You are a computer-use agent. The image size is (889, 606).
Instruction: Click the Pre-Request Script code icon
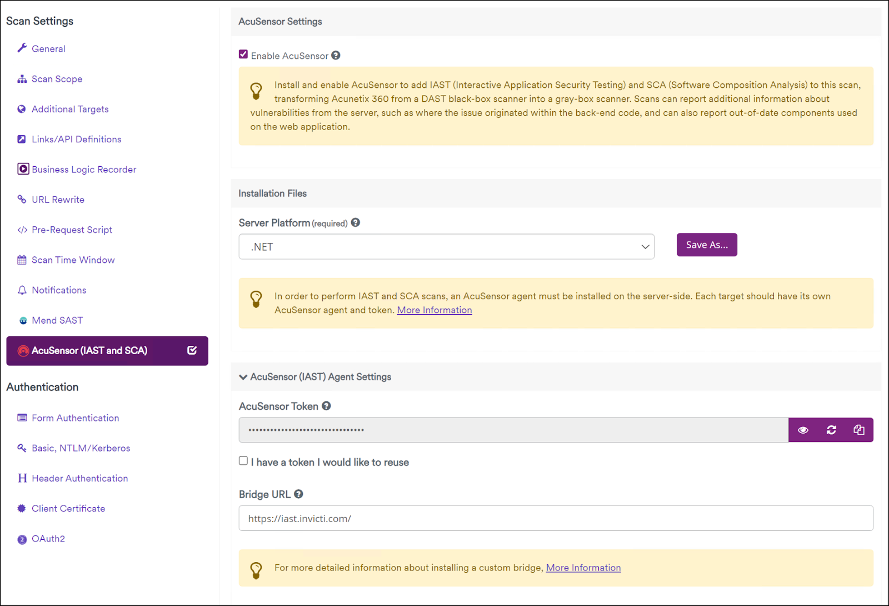click(x=22, y=230)
